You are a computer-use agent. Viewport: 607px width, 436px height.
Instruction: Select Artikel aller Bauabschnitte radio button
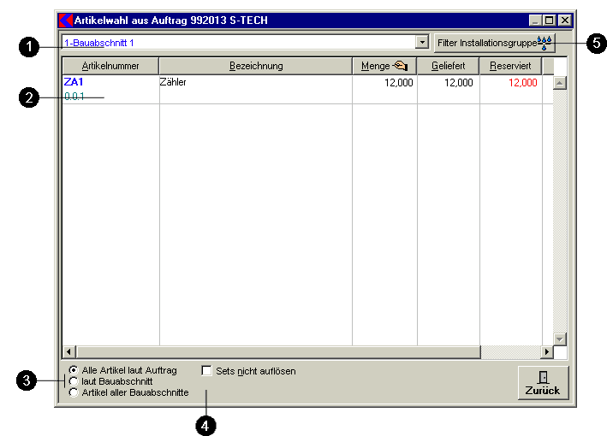(74, 392)
